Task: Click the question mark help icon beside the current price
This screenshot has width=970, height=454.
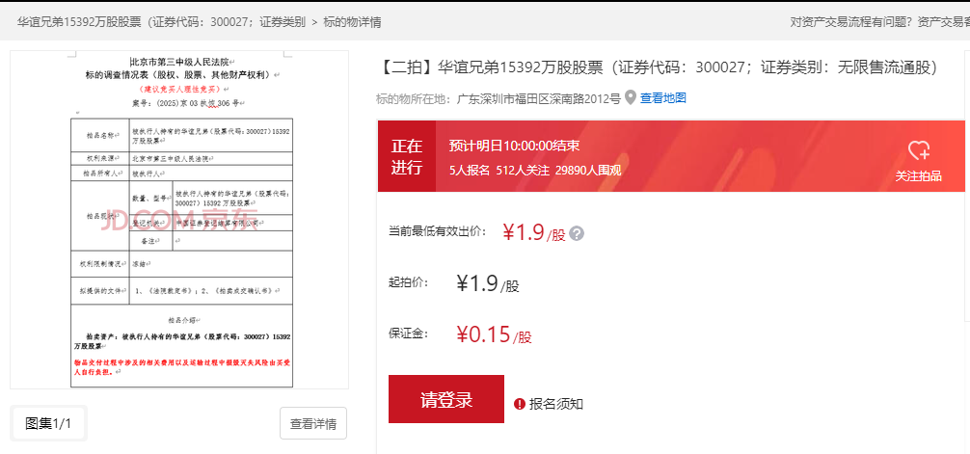Action: 577,234
